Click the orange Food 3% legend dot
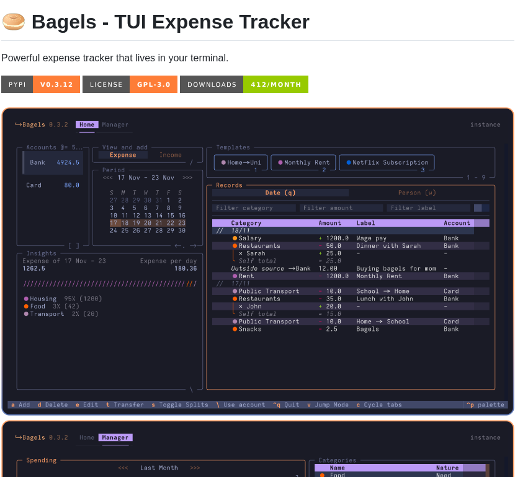 tap(26, 306)
